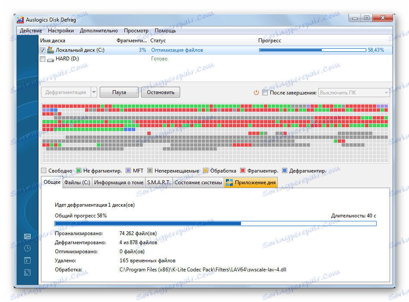Click the C: drive progress bar
Screen dimensions: 409x302
coord(313,50)
